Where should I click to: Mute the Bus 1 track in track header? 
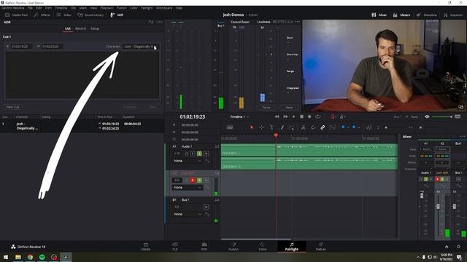pos(206,207)
